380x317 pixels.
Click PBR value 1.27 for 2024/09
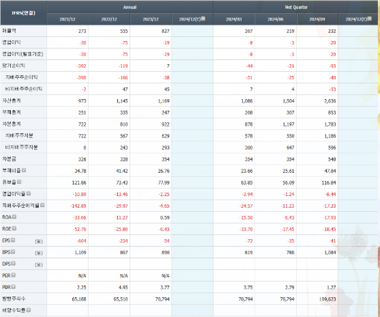click(x=332, y=288)
